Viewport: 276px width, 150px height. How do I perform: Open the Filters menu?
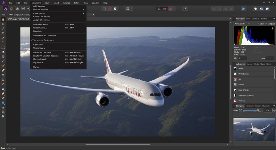[x=77, y=3]
